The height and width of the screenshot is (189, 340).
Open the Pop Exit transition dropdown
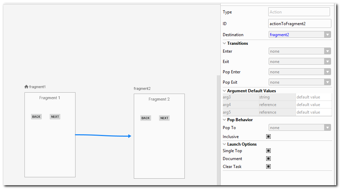[299, 82]
